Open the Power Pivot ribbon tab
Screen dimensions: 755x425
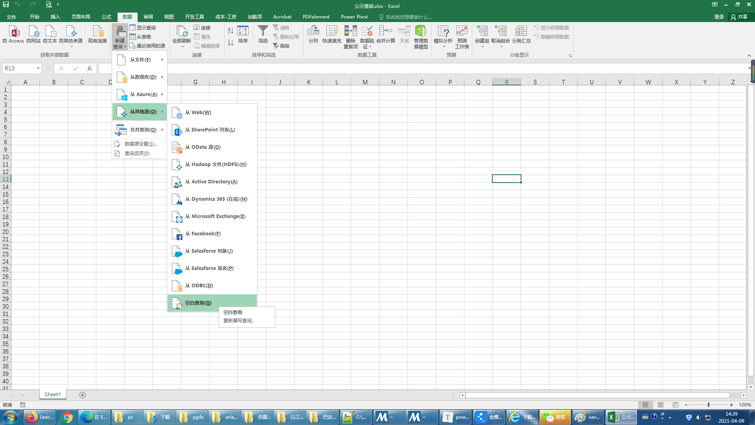point(354,17)
